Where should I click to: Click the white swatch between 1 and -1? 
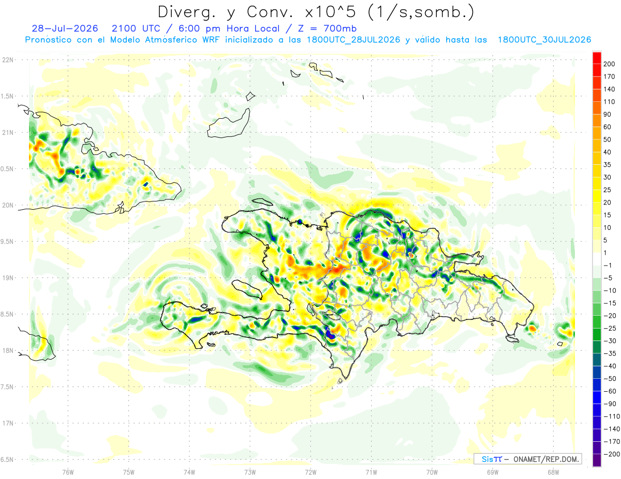597,259
